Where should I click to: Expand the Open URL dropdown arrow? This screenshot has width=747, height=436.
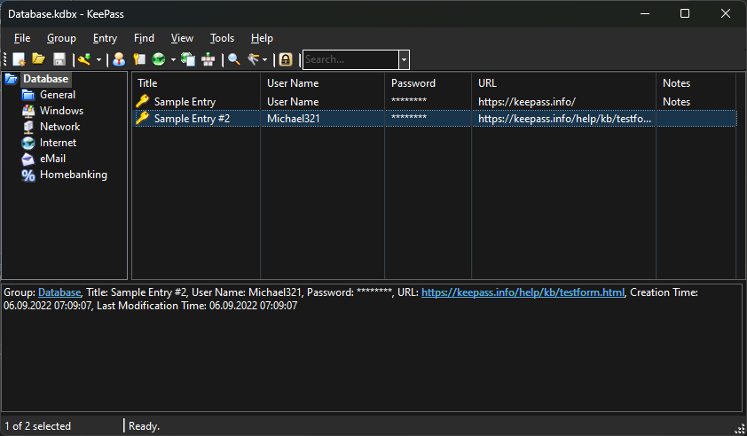point(173,60)
